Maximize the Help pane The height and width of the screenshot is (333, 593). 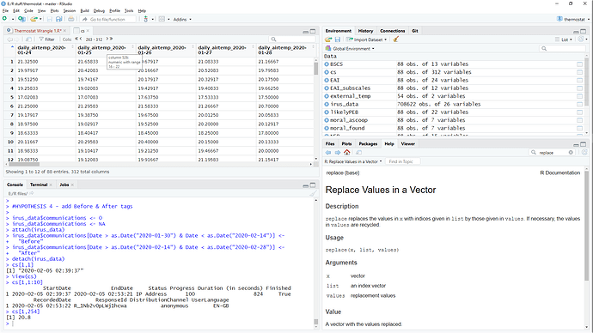click(x=584, y=144)
